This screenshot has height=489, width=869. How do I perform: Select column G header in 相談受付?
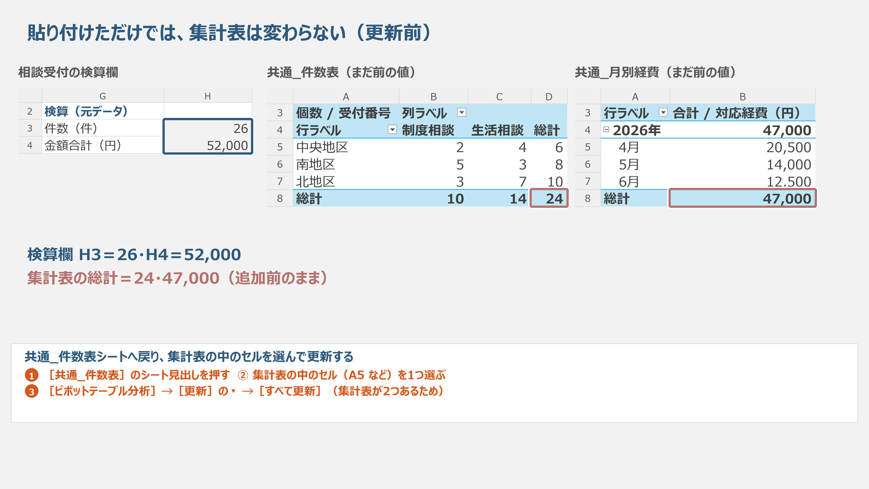coord(103,96)
